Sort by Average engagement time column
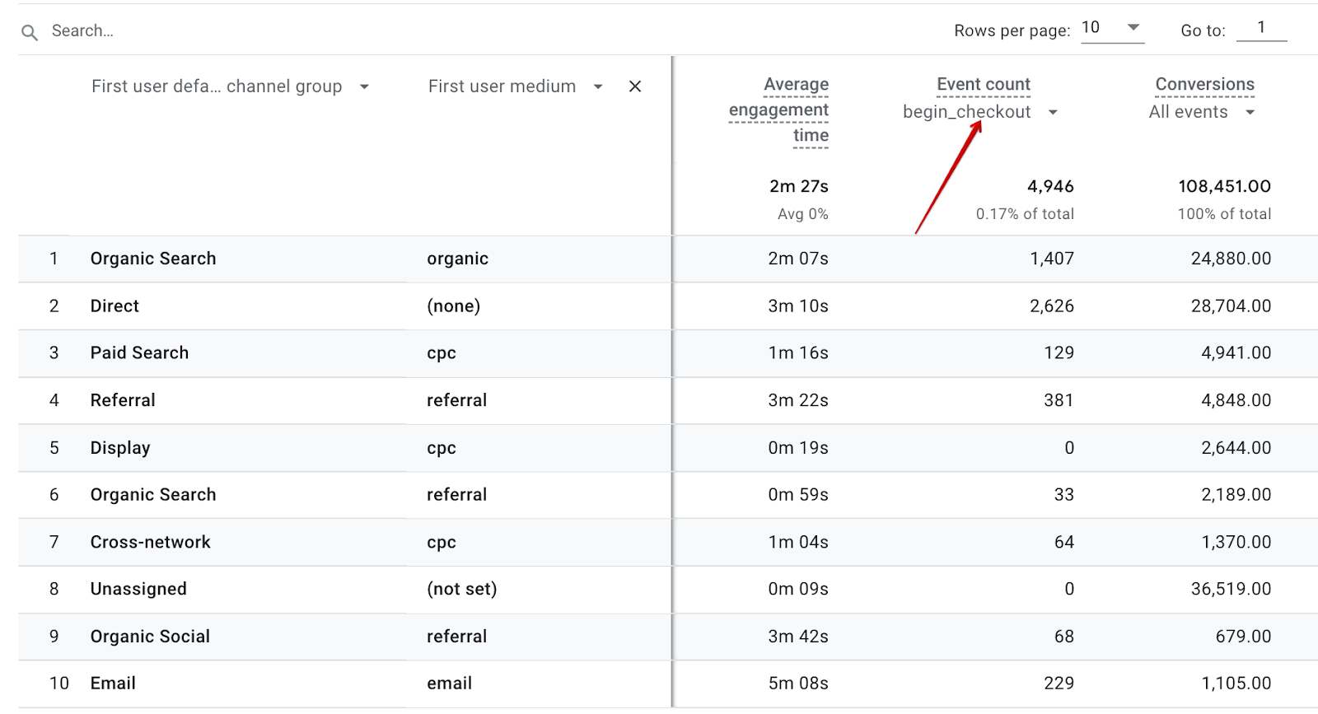Viewport: 1318px width, 714px height. tap(779, 110)
